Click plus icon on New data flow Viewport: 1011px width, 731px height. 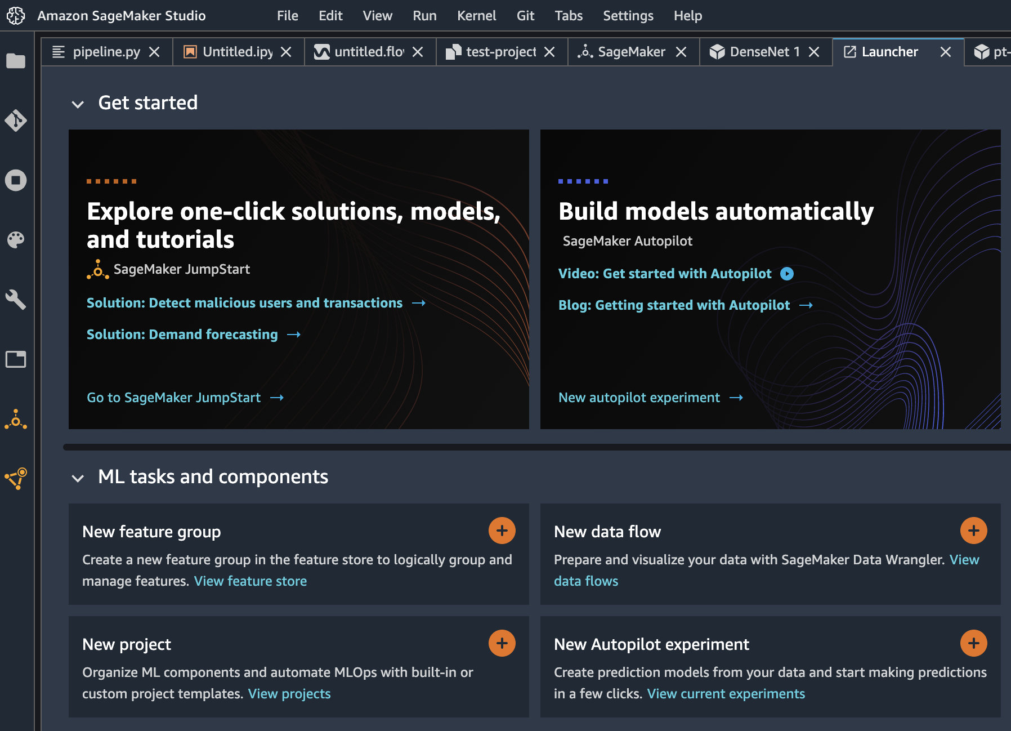click(x=974, y=531)
